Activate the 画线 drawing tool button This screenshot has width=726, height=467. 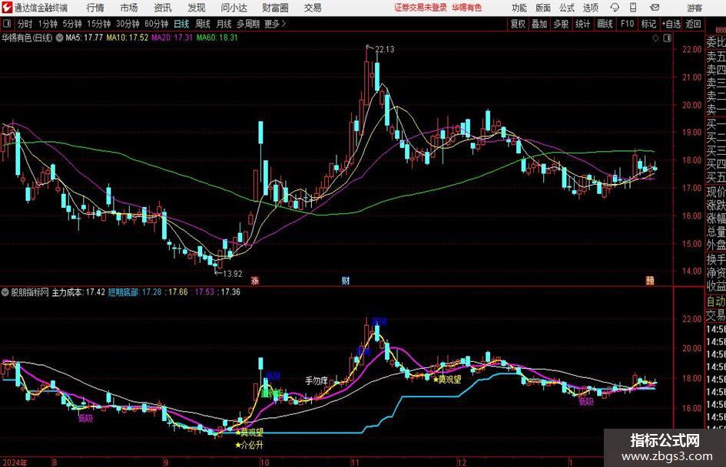pos(605,24)
